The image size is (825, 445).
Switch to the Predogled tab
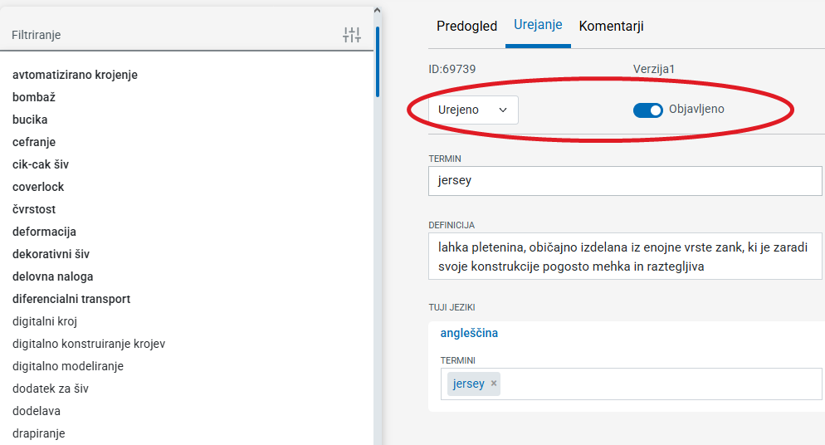466,26
